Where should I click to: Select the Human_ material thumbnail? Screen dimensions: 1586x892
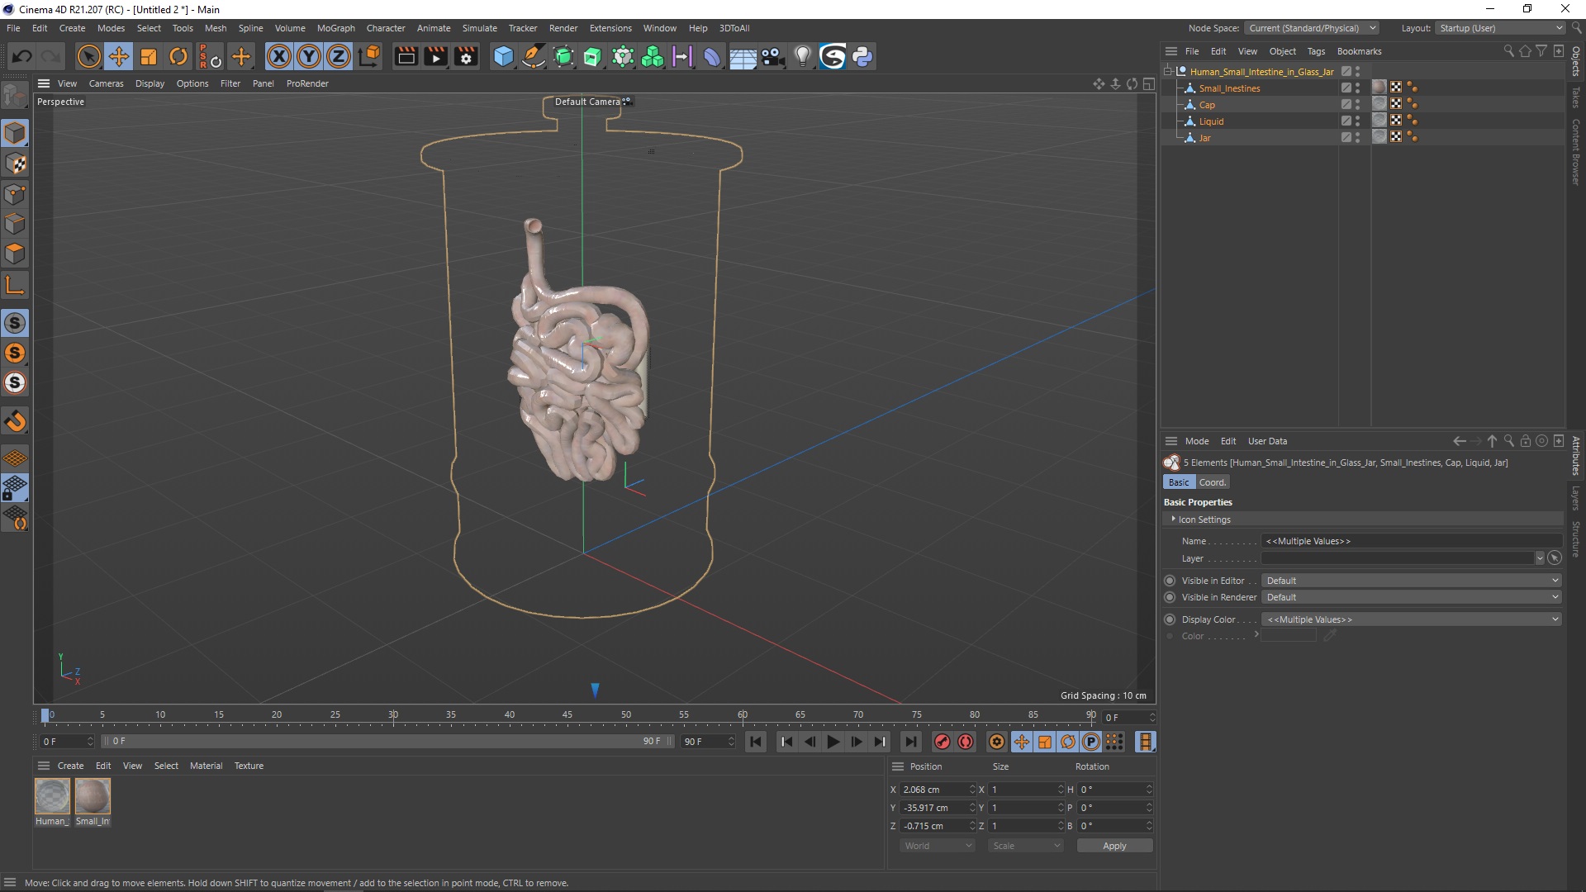(52, 796)
